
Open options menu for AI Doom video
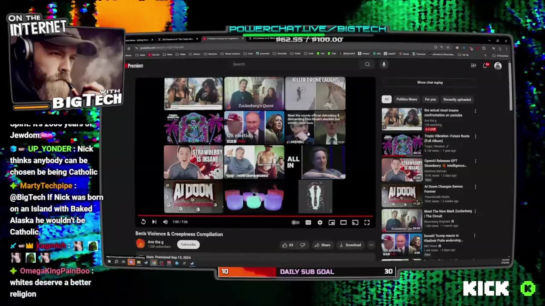[476, 187]
